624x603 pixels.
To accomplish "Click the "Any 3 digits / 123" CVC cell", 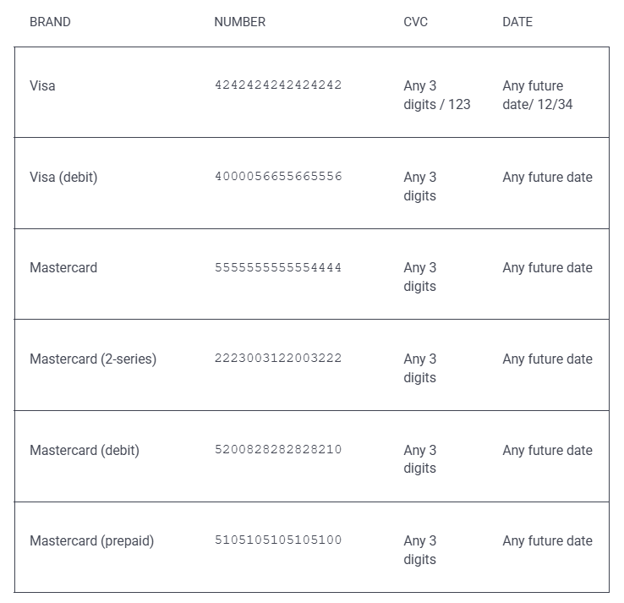I will (x=436, y=95).
